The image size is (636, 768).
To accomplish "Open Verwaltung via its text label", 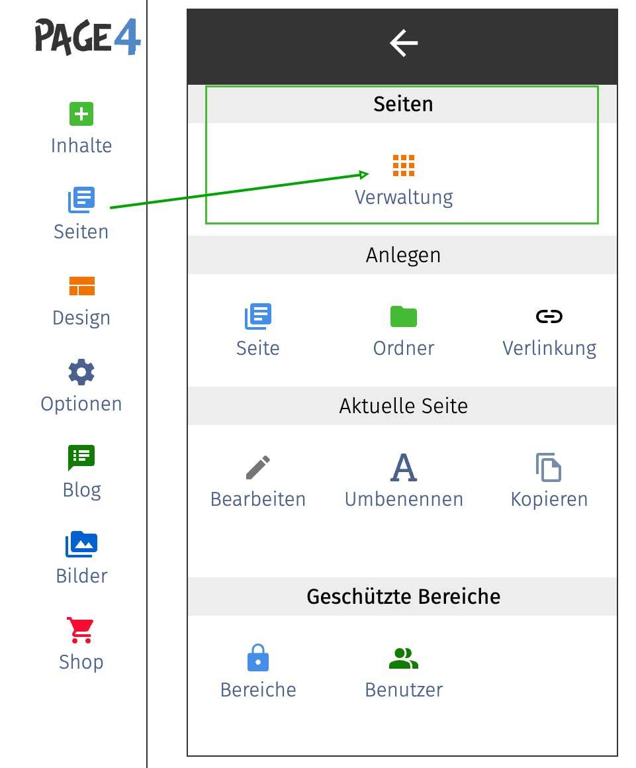I will point(402,197).
